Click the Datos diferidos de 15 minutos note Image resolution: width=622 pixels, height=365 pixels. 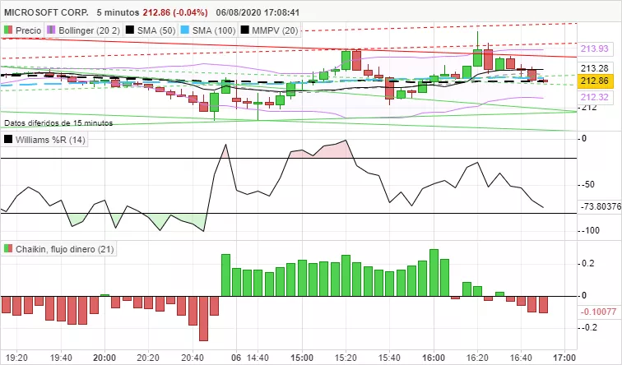58,123
